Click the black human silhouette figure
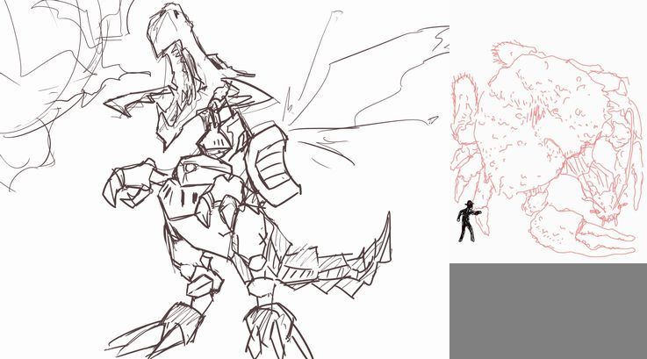This screenshot has height=359, width=647. pos(468,221)
